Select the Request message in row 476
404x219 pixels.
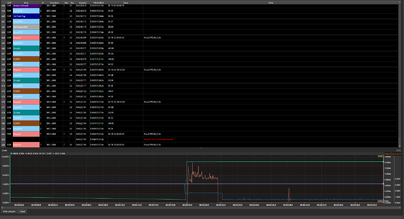coord(26,102)
